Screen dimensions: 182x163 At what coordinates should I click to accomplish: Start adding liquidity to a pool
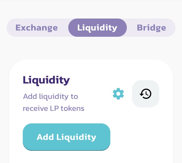67,137
